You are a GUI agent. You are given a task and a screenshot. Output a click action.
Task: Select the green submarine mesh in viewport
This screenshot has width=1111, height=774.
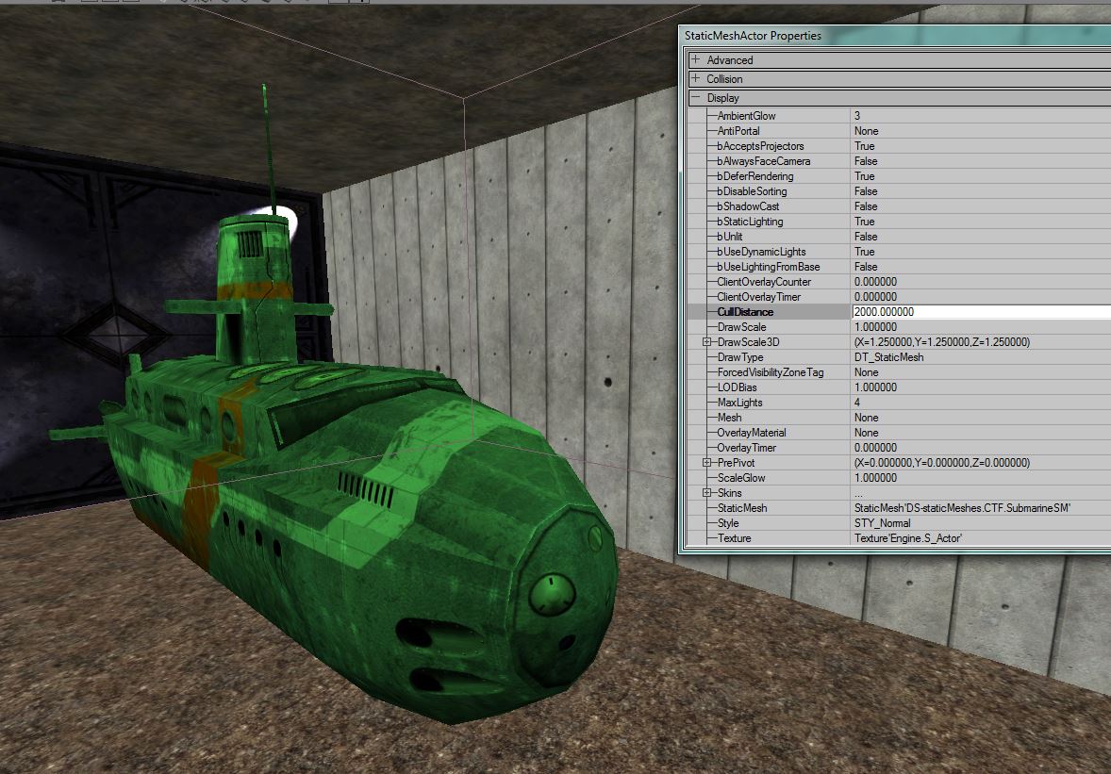(377, 490)
